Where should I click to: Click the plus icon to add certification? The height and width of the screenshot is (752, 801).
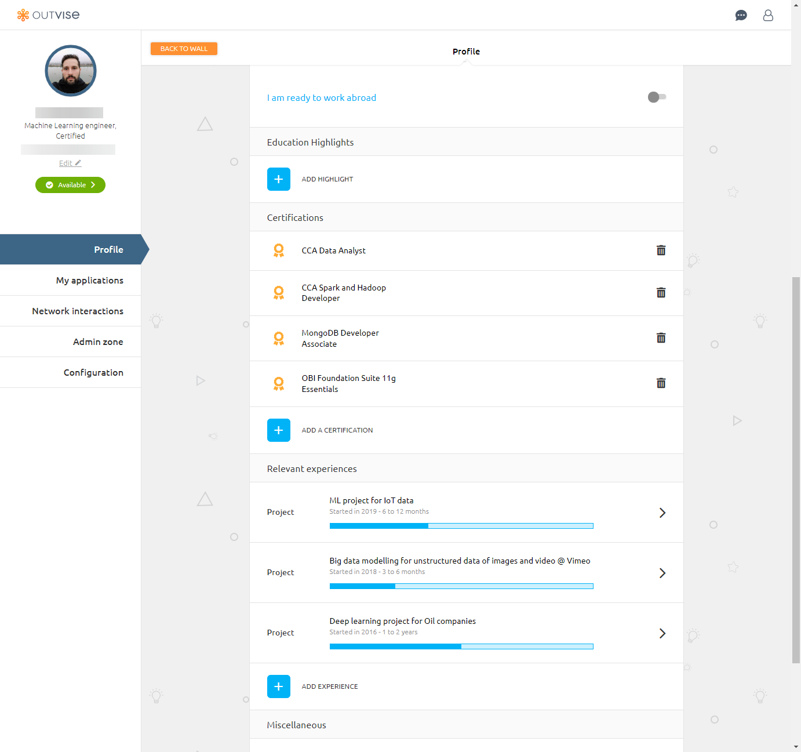pos(279,430)
